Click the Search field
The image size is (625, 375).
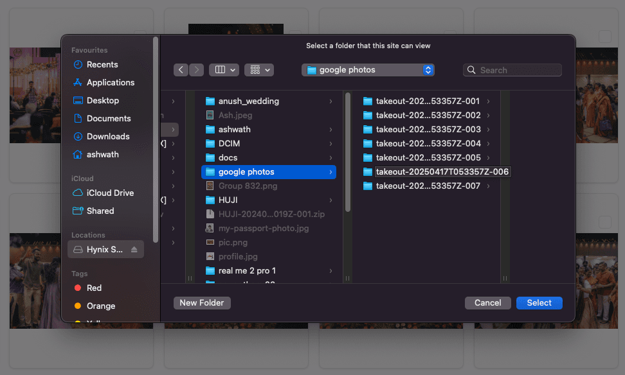(x=518, y=70)
